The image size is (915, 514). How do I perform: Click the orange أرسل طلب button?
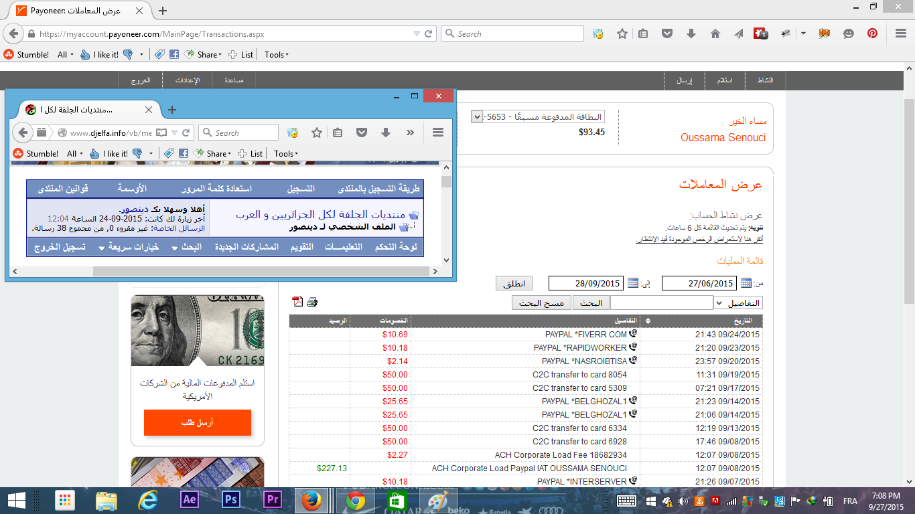[x=198, y=423]
